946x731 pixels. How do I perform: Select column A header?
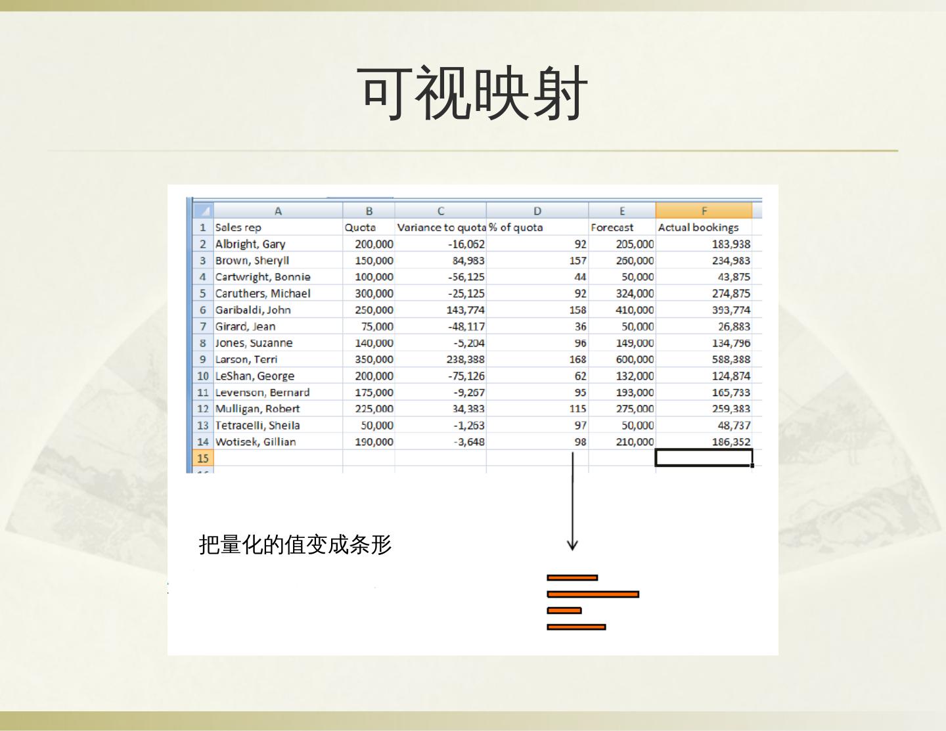pyautogui.click(x=278, y=211)
